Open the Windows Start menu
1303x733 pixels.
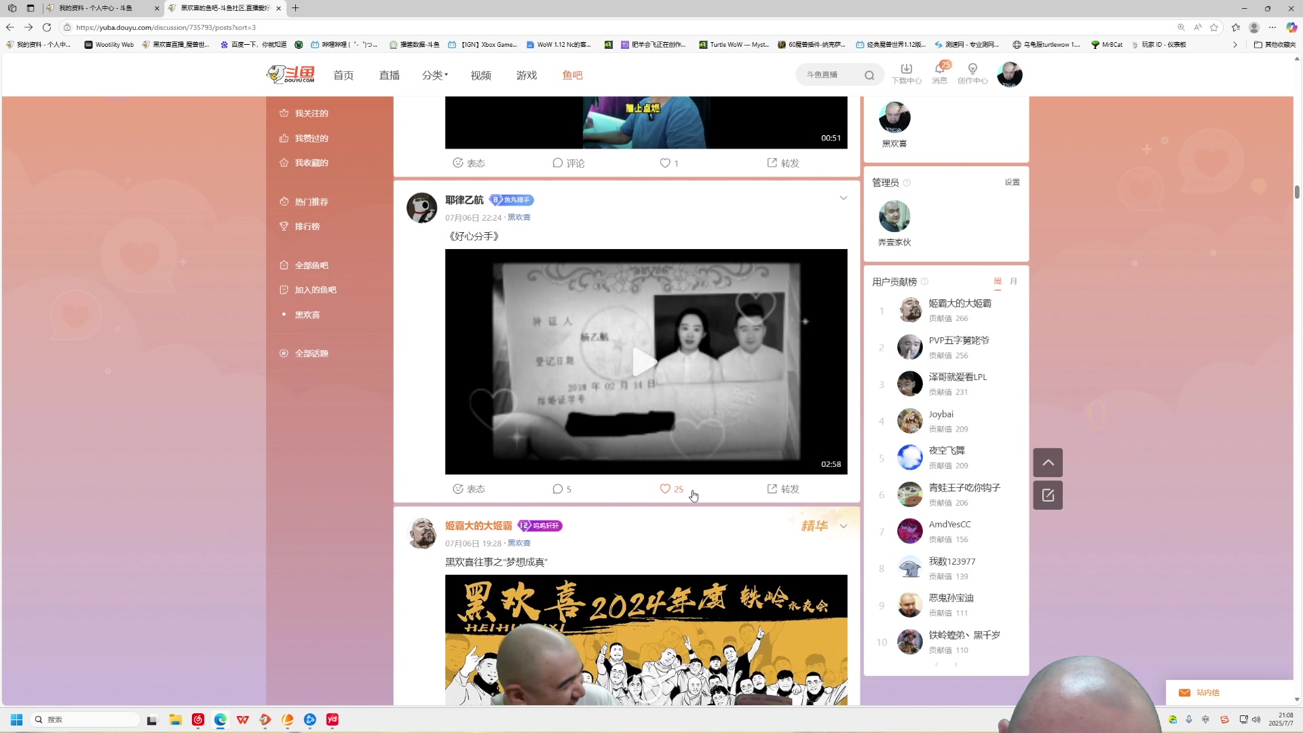click(16, 719)
